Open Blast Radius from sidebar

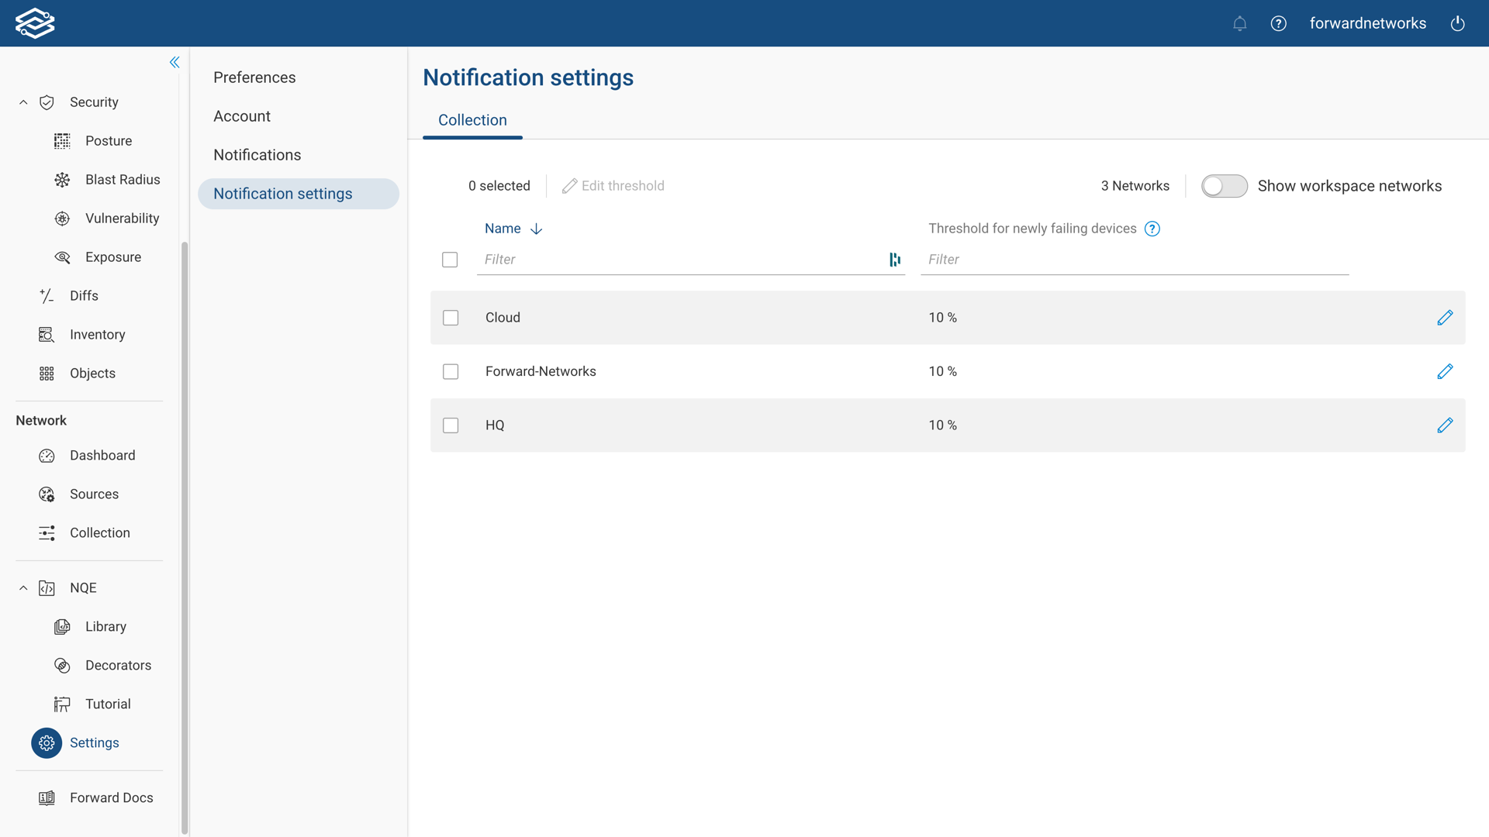click(x=122, y=180)
